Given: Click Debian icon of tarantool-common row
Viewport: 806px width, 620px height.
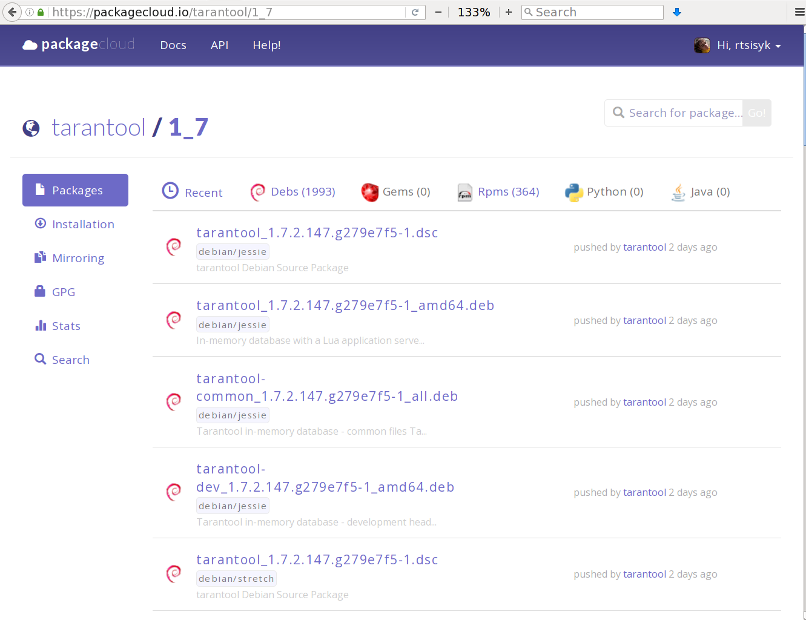Looking at the screenshot, I should 174,401.
